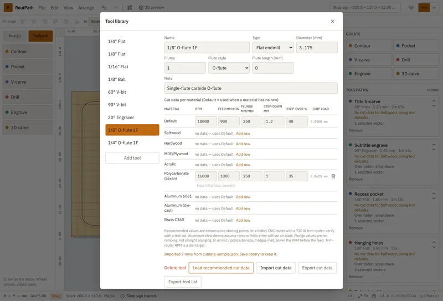Delete the Polycarbonate (Lexan) row with the trash icon
The height and width of the screenshot is (301, 443).
333,176
